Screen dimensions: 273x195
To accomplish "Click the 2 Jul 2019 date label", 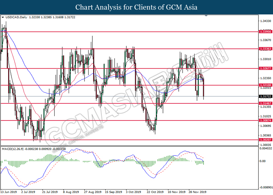I will [28, 192].
